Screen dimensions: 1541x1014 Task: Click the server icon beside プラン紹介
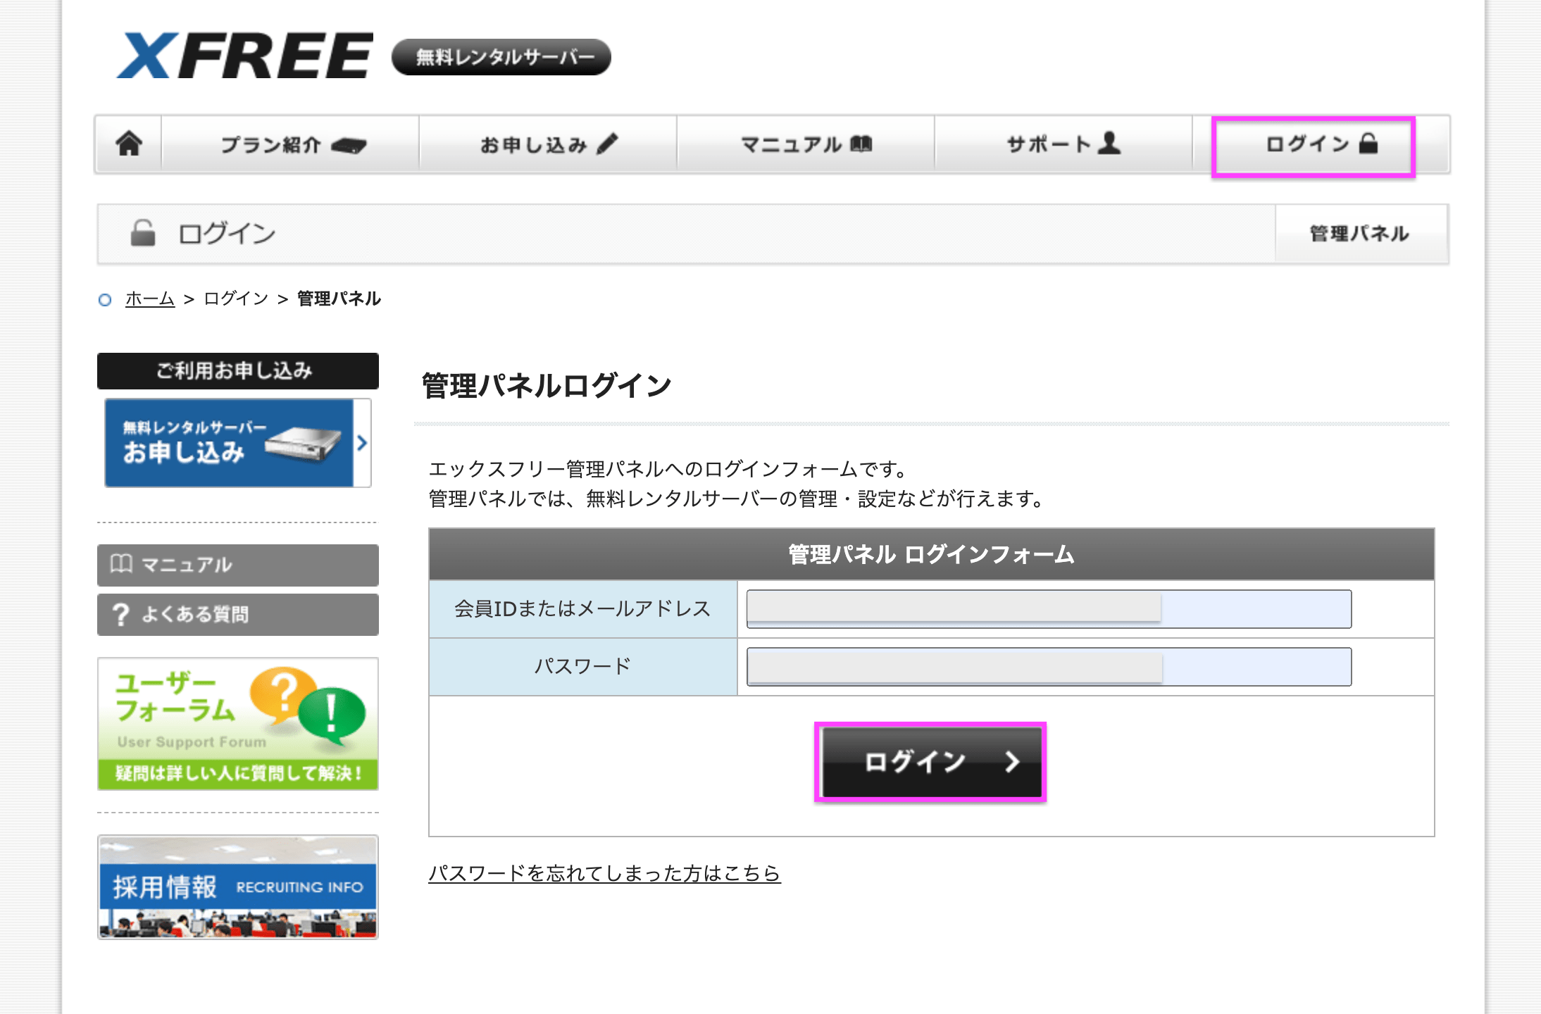coord(349,146)
